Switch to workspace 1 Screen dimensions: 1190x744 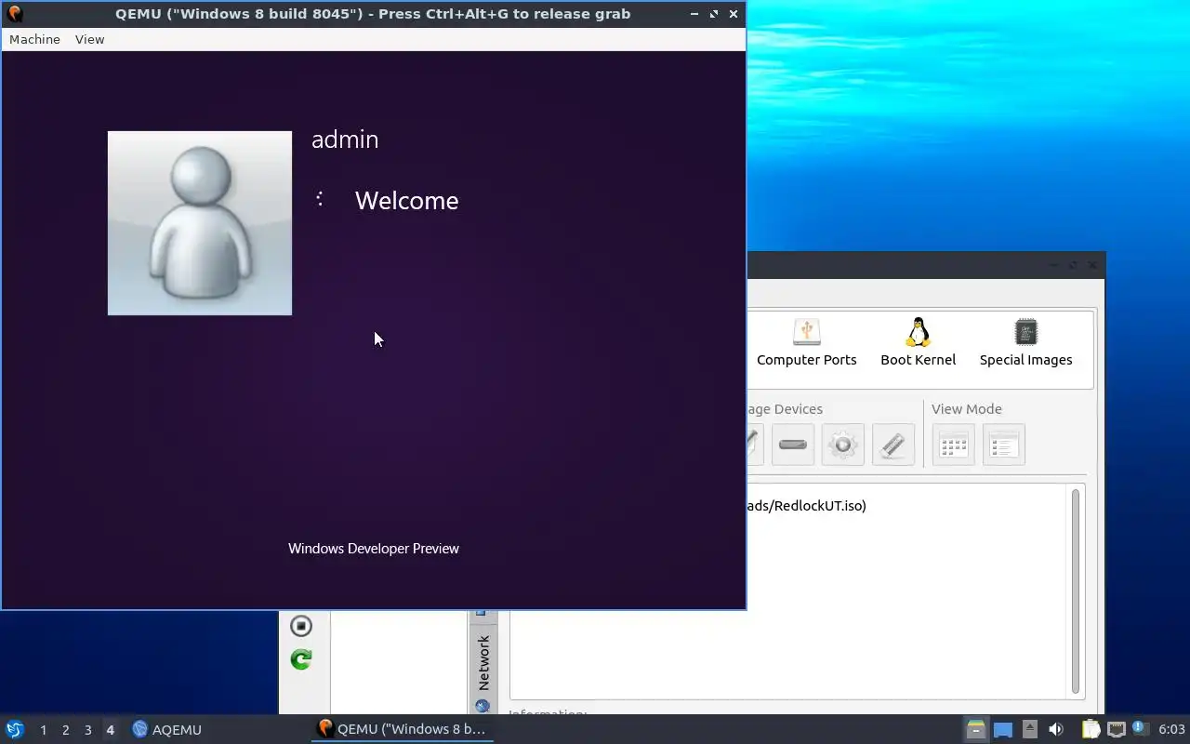coord(43,730)
